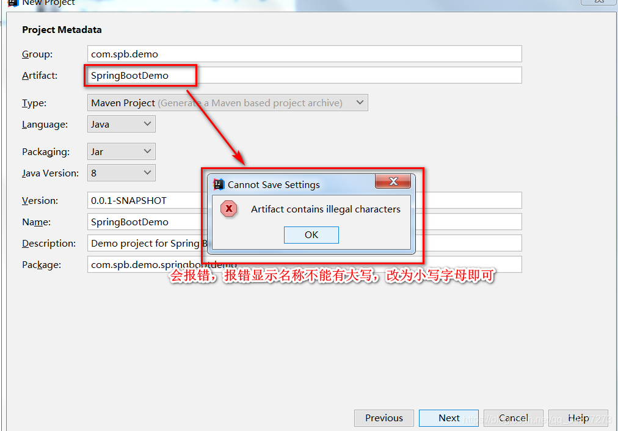This screenshot has height=431, width=618.
Task: Click the IntelliJ icon in New Project title bar
Action: click(13, 2)
